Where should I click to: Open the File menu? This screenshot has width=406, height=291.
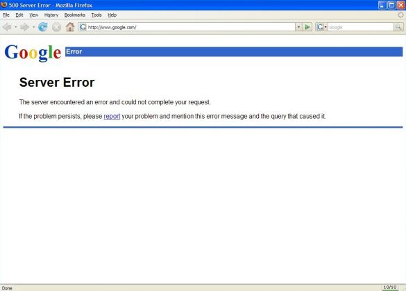[6, 15]
